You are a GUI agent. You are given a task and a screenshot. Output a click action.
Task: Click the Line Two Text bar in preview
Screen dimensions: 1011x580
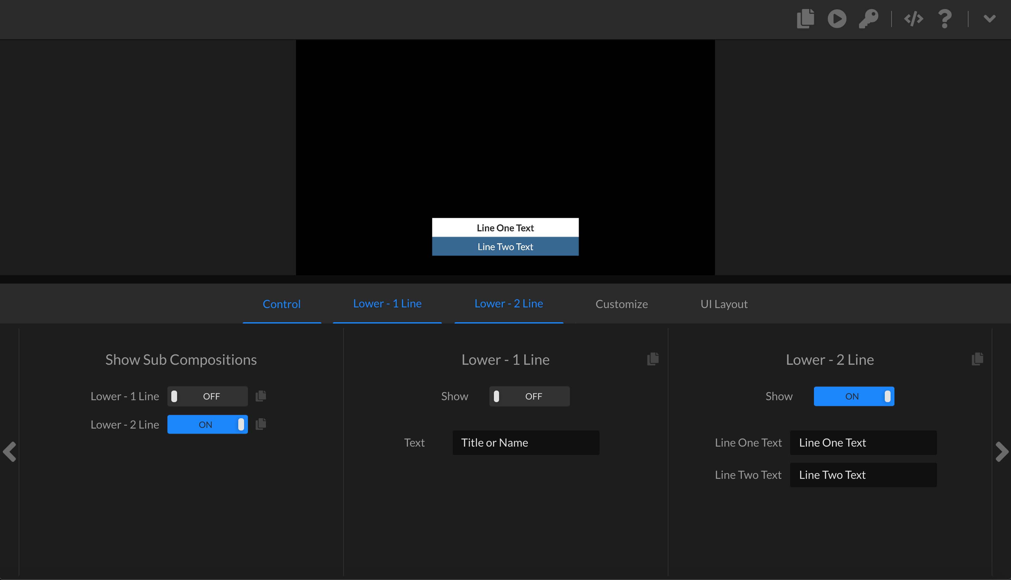pos(505,247)
